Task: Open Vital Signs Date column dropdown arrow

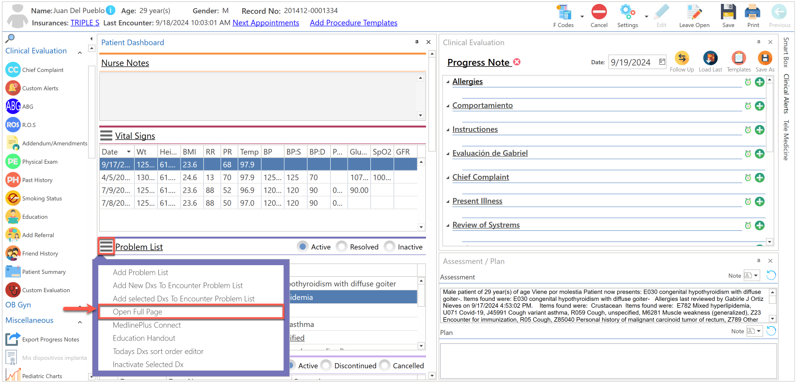Action: [129, 152]
